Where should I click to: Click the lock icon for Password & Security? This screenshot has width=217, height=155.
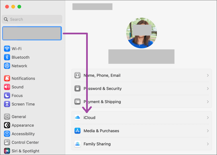click(x=77, y=88)
